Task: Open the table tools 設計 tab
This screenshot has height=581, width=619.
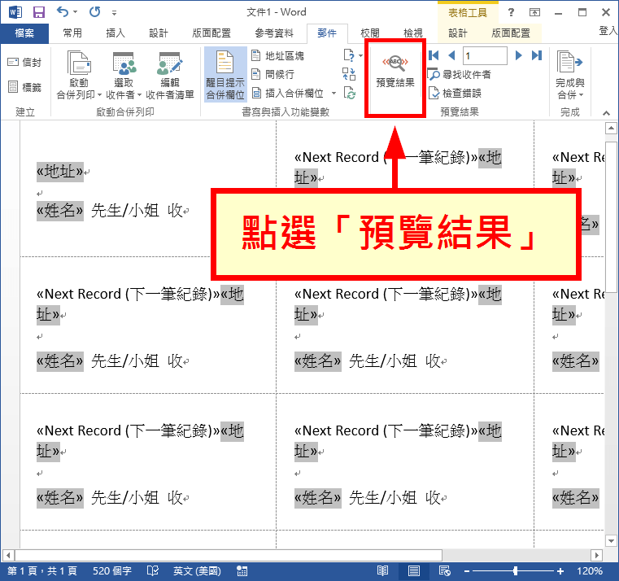Action: [457, 33]
